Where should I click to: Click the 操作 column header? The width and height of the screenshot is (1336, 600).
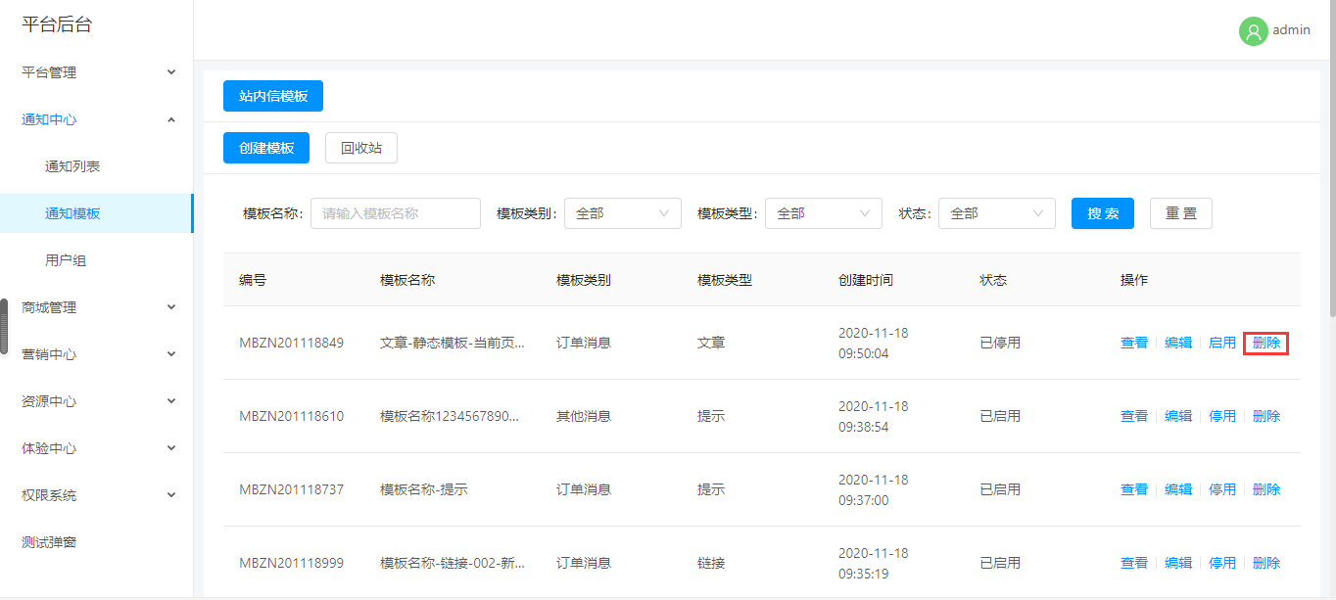[x=1134, y=280]
